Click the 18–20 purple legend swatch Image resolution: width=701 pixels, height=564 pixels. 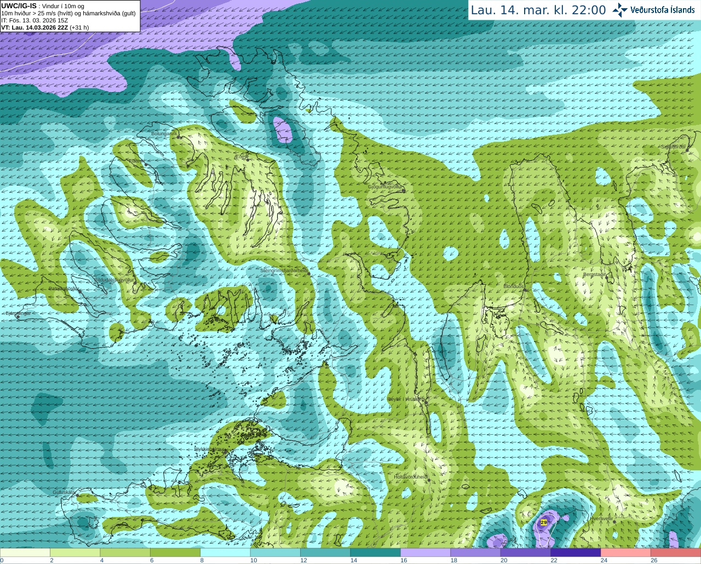click(x=476, y=553)
